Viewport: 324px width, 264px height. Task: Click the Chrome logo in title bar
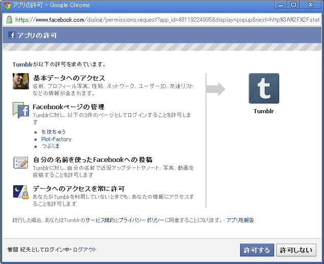(7, 5)
